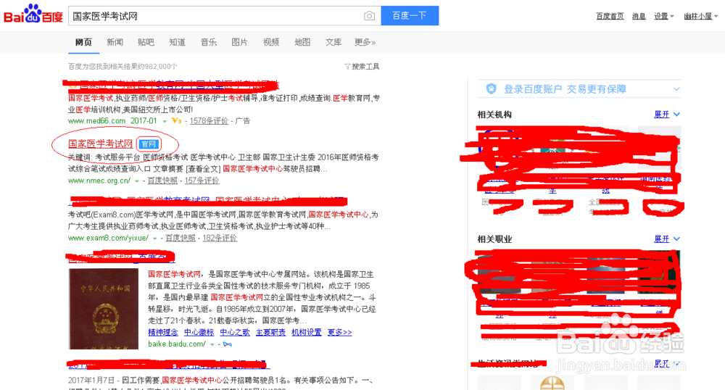This screenshot has width=725, height=390.
Task: Open 182条评价 reviews link
Action: 220,238
